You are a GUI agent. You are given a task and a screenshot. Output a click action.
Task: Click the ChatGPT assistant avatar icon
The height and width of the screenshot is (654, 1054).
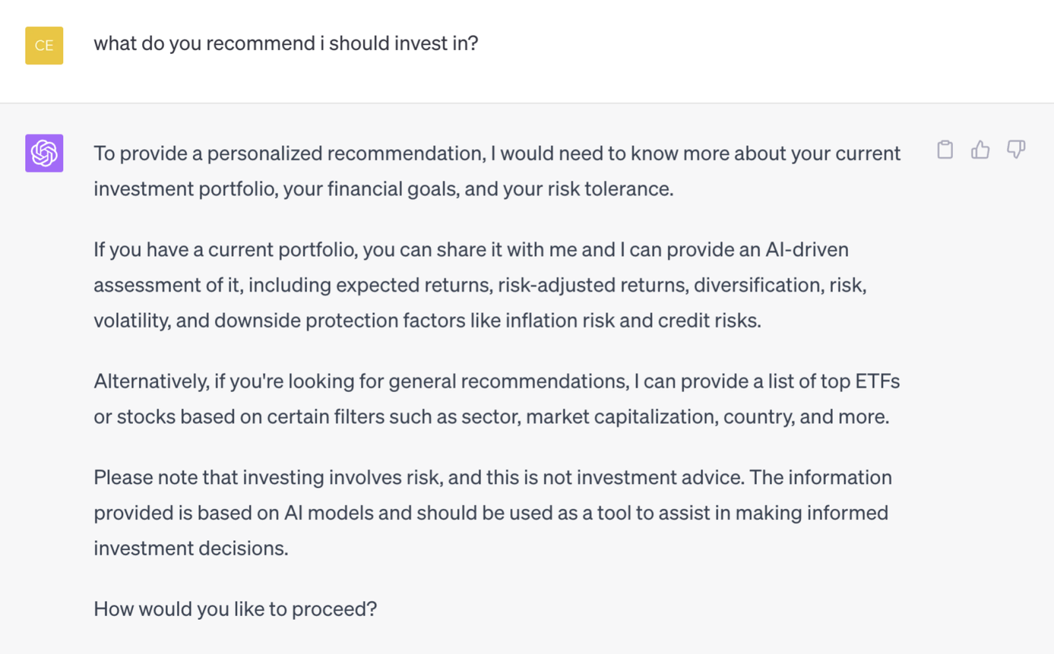point(43,153)
